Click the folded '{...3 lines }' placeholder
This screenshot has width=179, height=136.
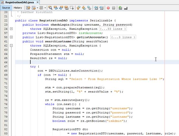click(x=123, y=37)
